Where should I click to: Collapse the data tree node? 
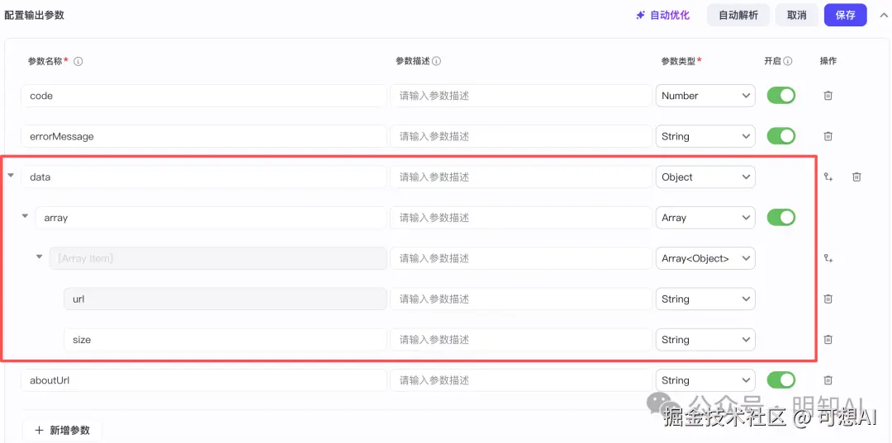[11, 176]
